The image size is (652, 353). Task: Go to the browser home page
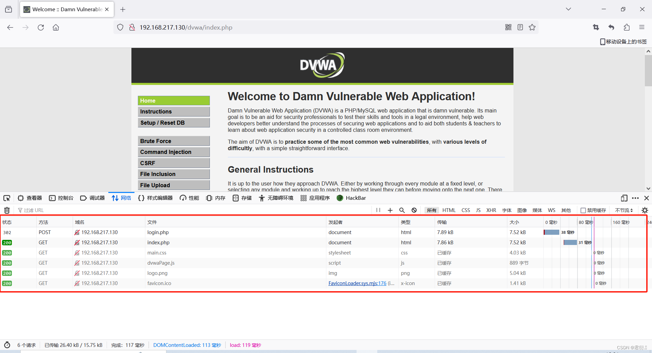pyautogui.click(x=56, y=28)
